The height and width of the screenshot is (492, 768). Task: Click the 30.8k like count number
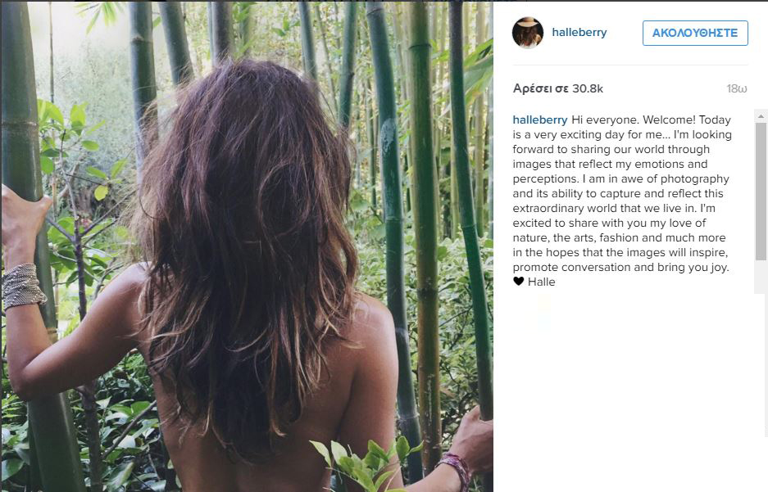[x=588, y=88]
